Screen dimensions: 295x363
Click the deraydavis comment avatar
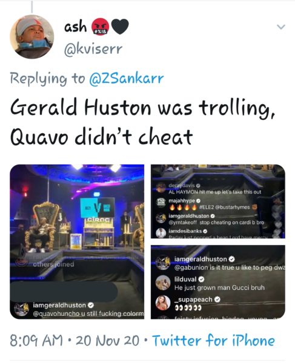(x=161, y=188)
